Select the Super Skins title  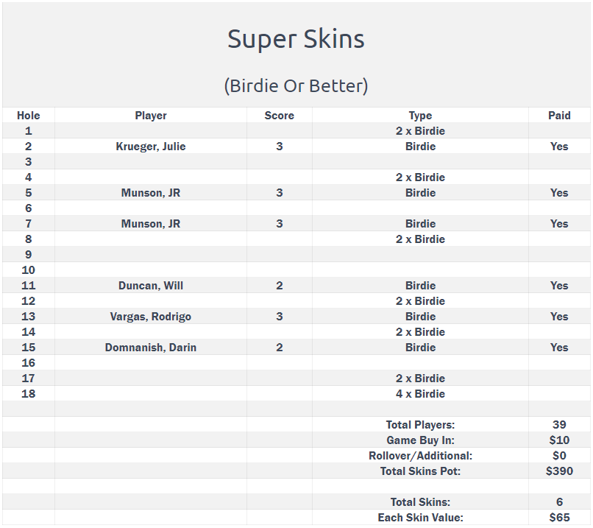click(x=296, y=39)
